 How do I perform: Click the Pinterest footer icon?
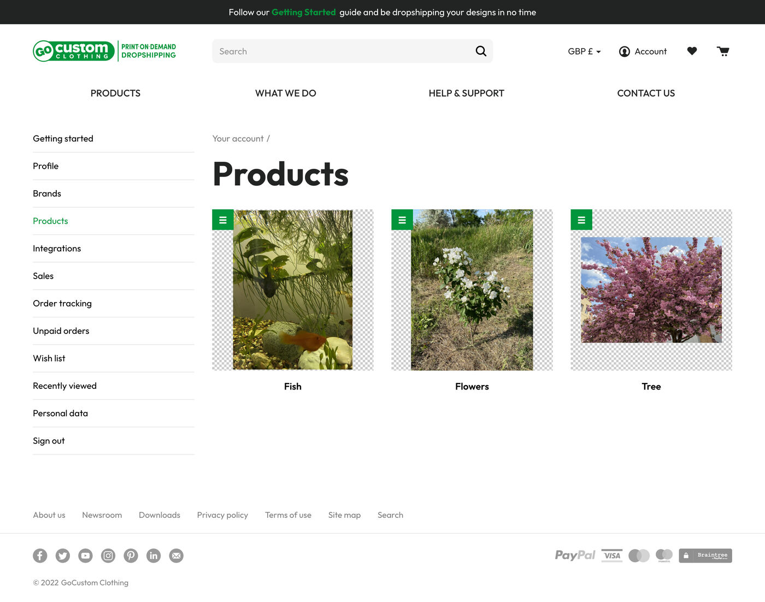pos(131,556)
